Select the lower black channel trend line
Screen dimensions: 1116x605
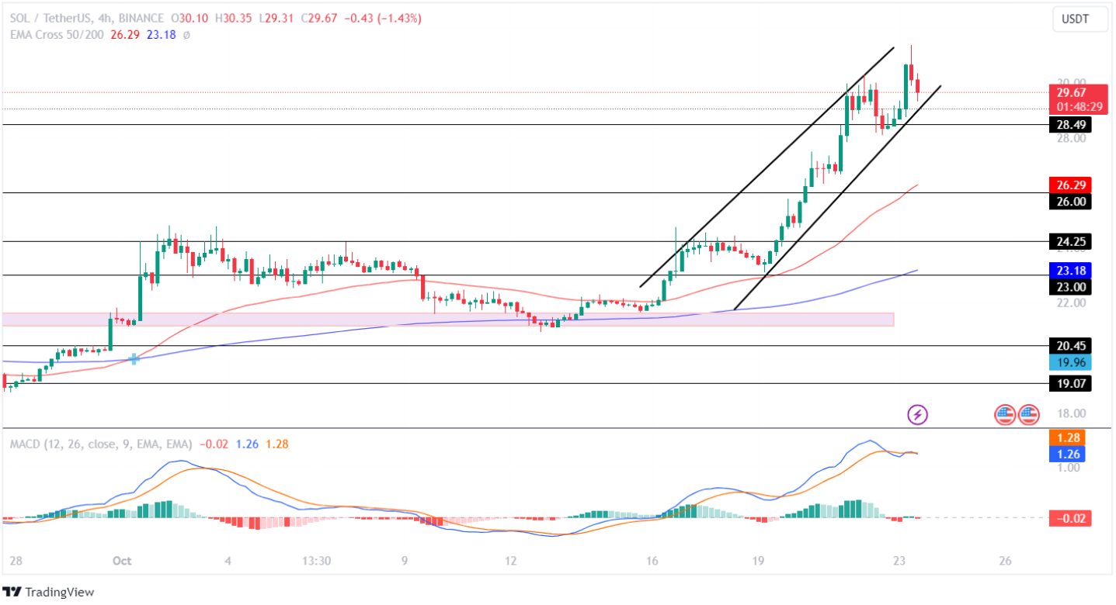[838, 197]
